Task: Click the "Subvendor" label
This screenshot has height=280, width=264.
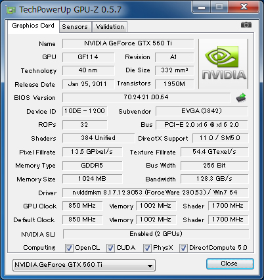Action: [135, 112]
